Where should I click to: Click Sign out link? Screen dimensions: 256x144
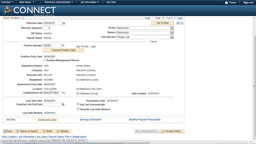tap(248, 2)
